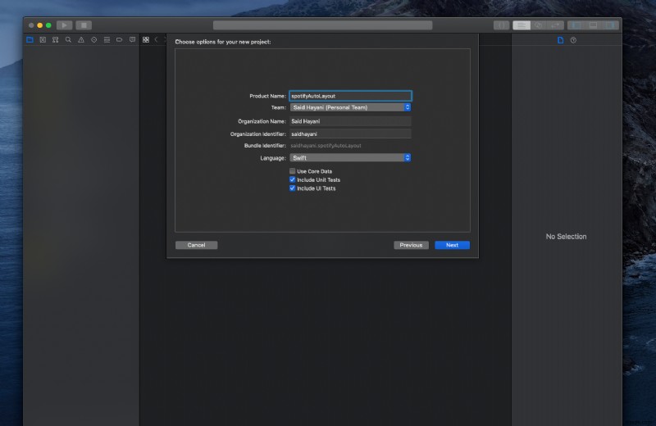656x426 pixels.
Task: Click the Next button
Action: coord(452,245)
